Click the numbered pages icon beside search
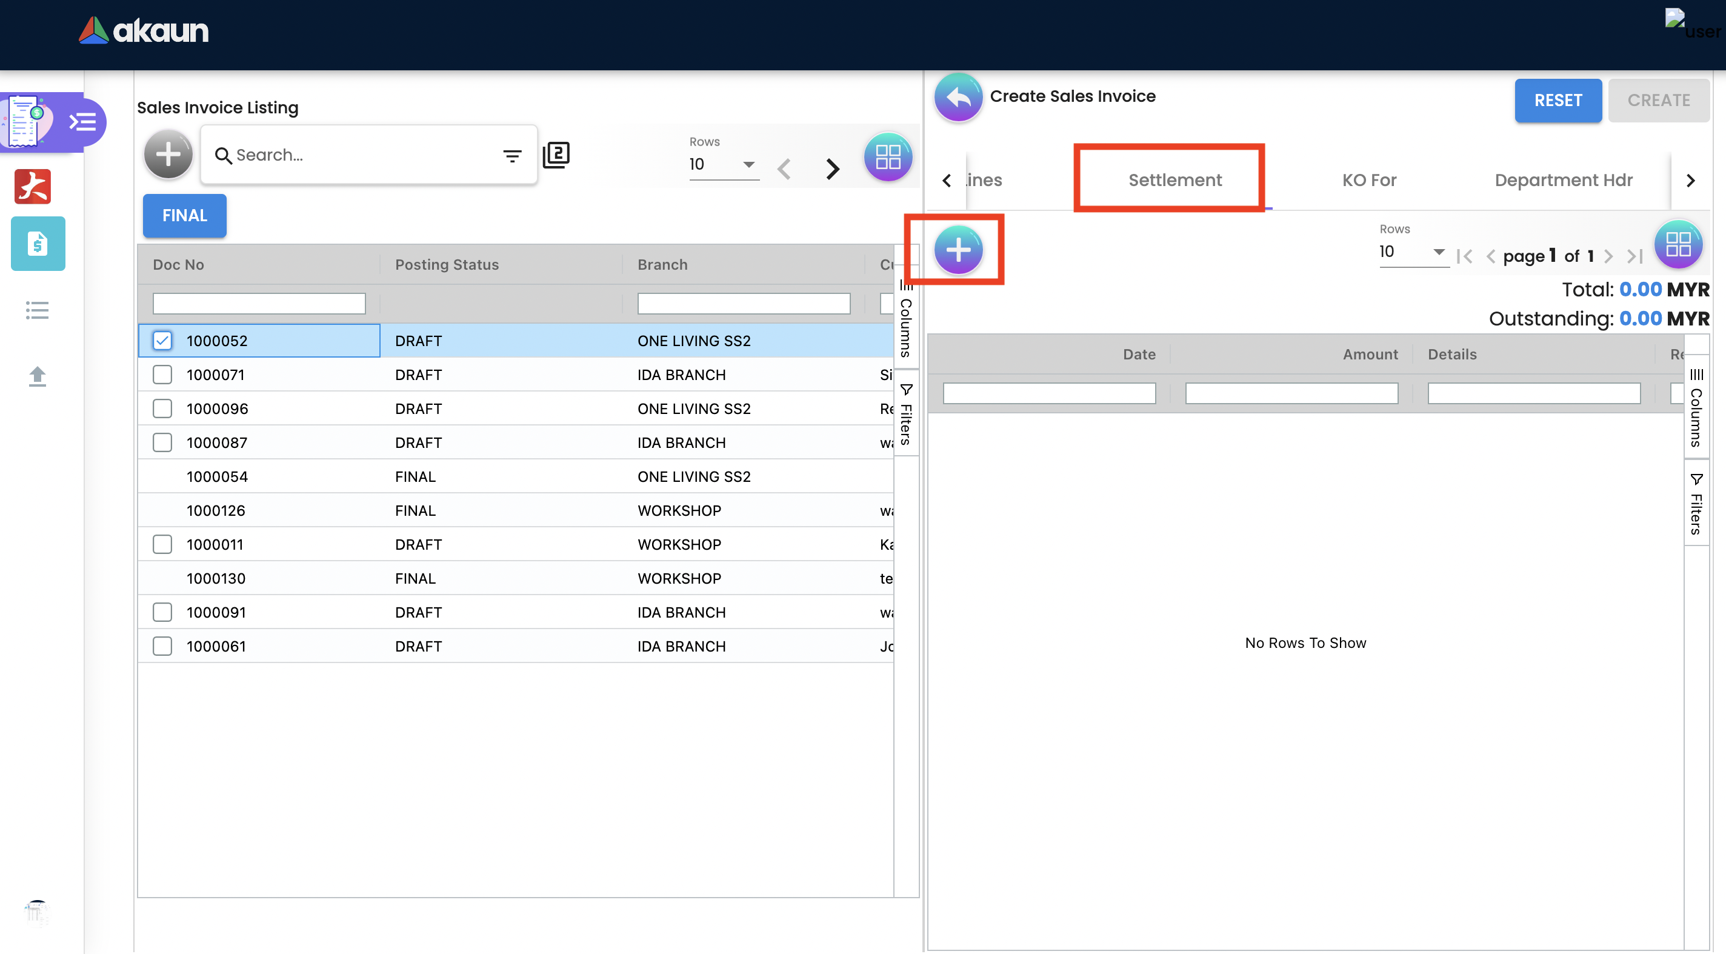 [556, 155]
